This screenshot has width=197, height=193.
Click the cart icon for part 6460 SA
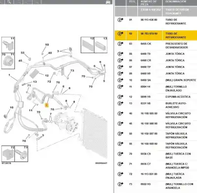coord(120,80)
